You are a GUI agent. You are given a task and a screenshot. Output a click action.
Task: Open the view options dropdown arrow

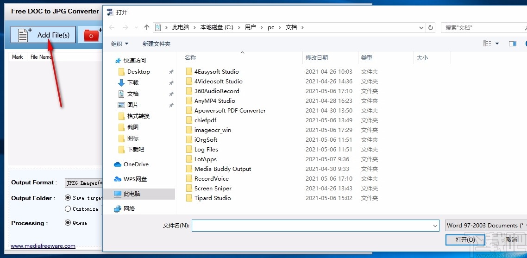pyautogui.click(x=497, y=44)
